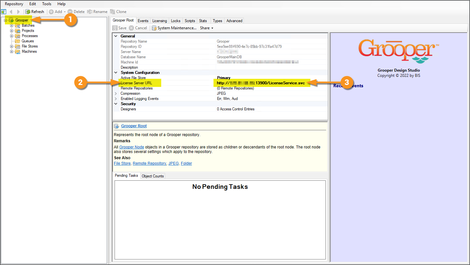The height and width of the screenshot is (265, 470).
Task: Expand the Compression property
Action: coord(116,93)
